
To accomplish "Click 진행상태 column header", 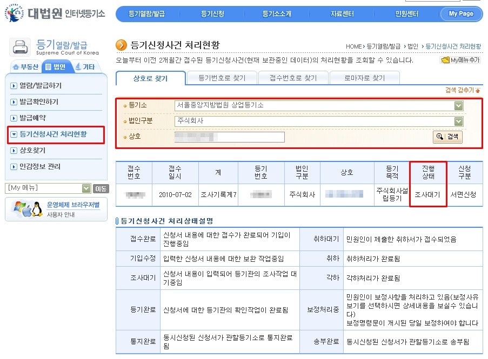I will click(x=428, y=173).
